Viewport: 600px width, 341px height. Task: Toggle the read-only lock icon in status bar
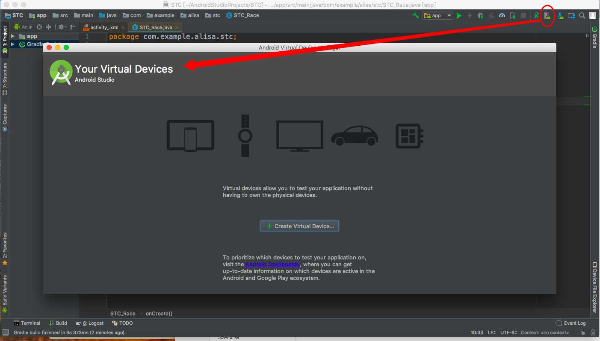[x=582, y=332]
